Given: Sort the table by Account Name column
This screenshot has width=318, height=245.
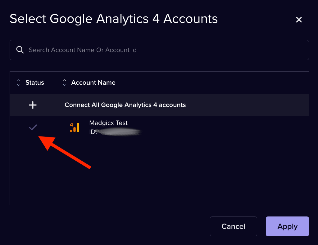Looking at the screenshot, I should (65, 82).
